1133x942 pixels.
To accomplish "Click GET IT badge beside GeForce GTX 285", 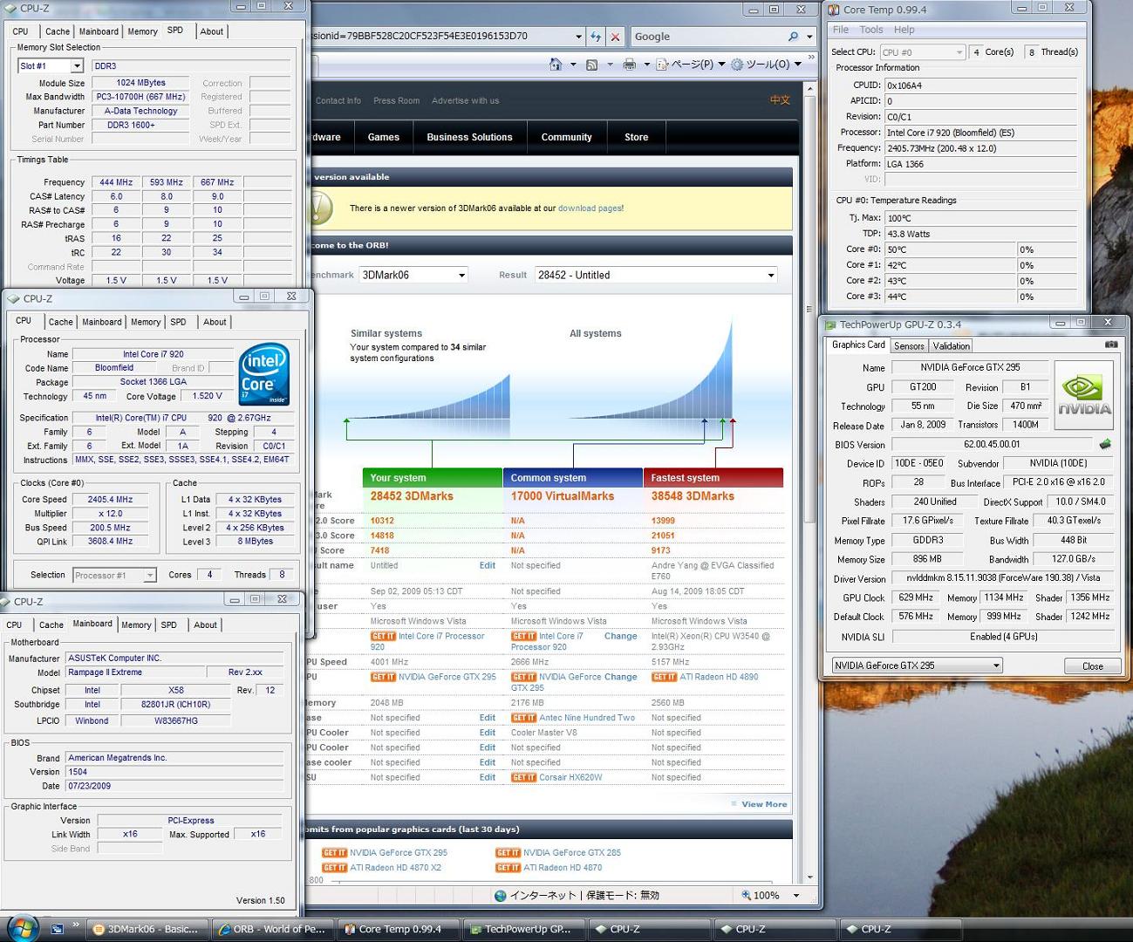I will pyautogui.click(x=508, y=853).
